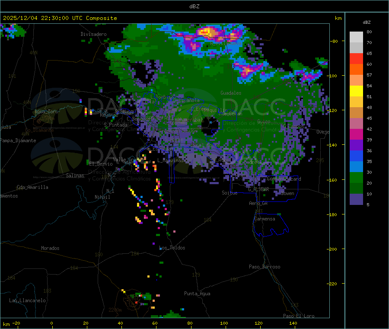This screenshot has width=389, height=329.
Task: Click the Lag.Llancanelo map label
Action: [28, 300]
